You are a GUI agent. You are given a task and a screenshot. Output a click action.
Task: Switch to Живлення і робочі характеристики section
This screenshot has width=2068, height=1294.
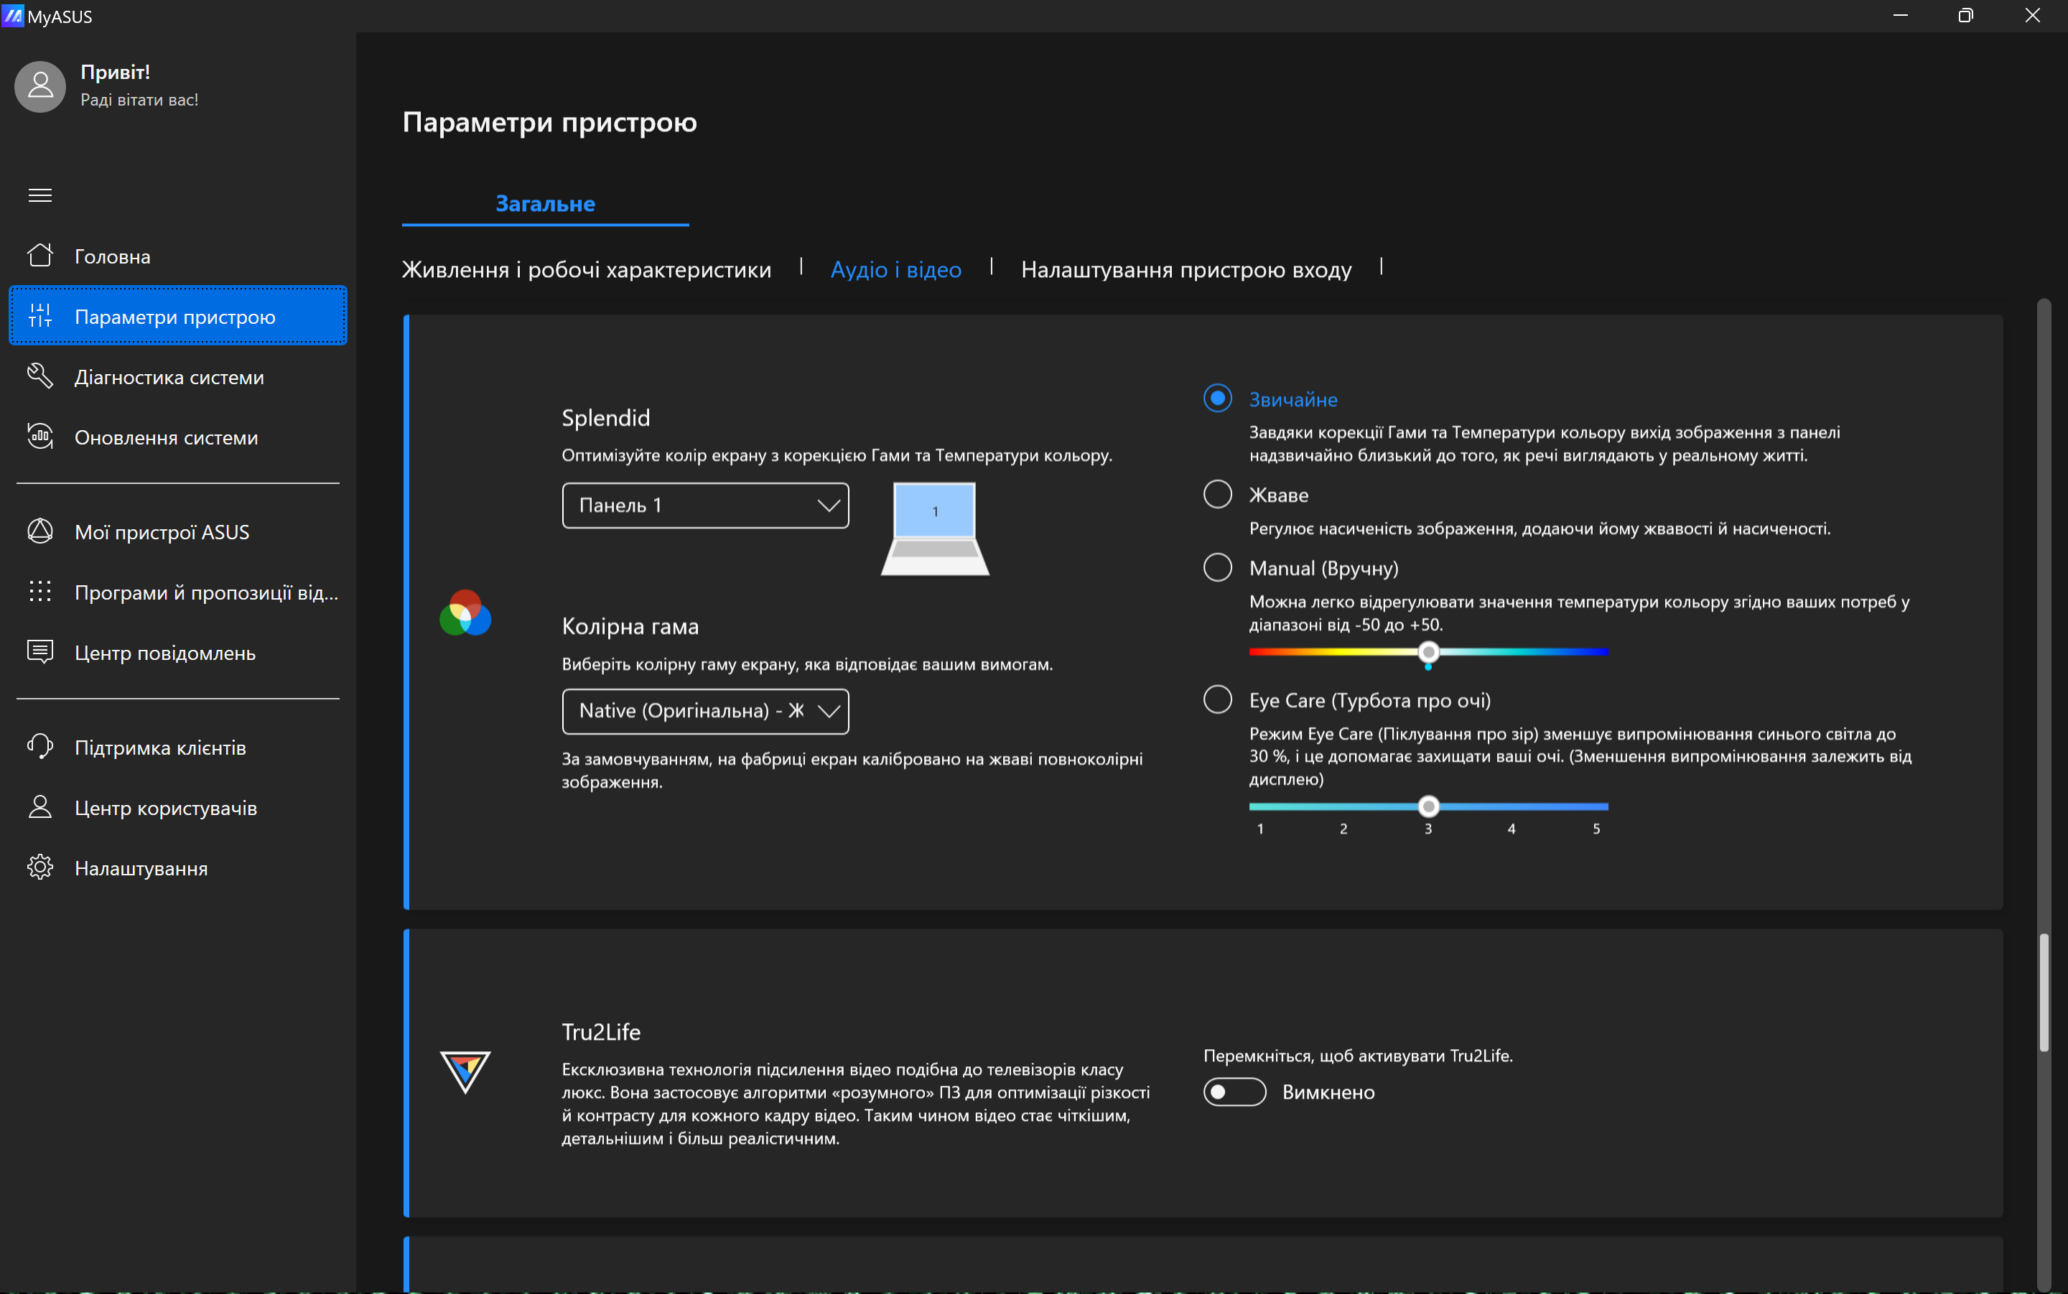586,269
